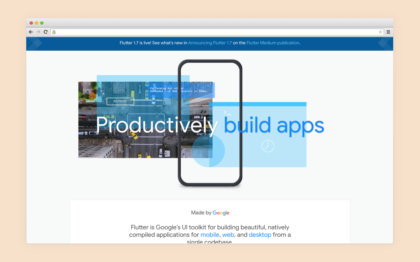Click the green padlock security icon
The width and height of the screenshot is (420, 262).
pyautogui.click(x=54, y=32)
